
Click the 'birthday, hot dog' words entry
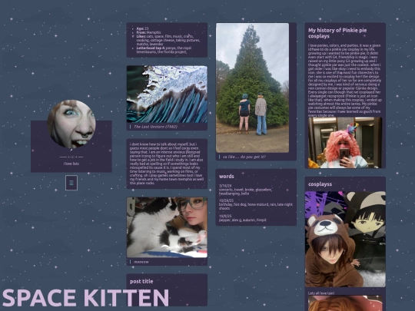tap(256, 207)
